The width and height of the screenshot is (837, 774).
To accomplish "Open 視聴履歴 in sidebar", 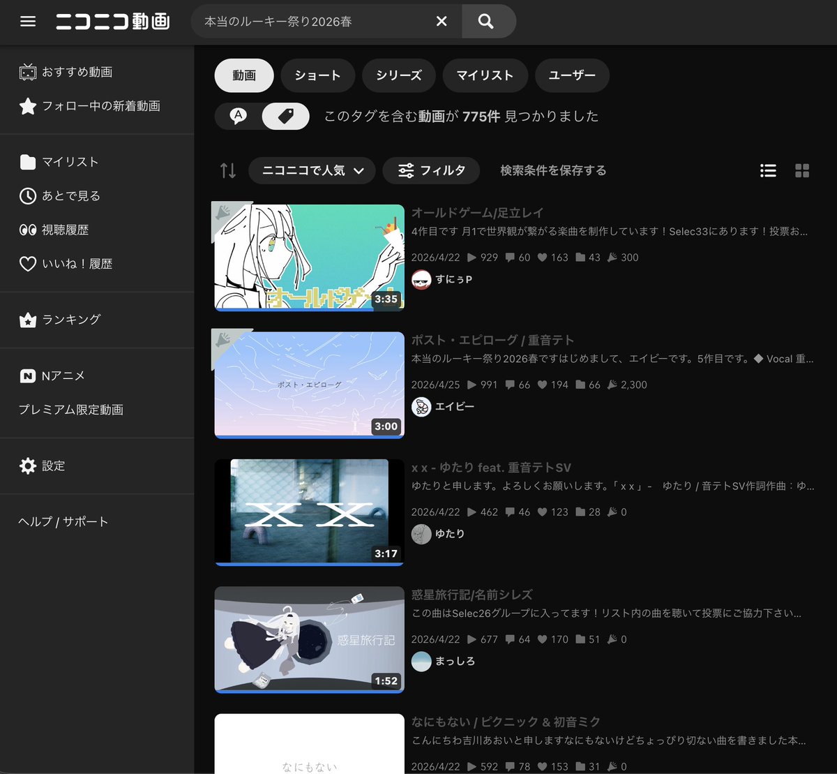I will tap(54, 230).
